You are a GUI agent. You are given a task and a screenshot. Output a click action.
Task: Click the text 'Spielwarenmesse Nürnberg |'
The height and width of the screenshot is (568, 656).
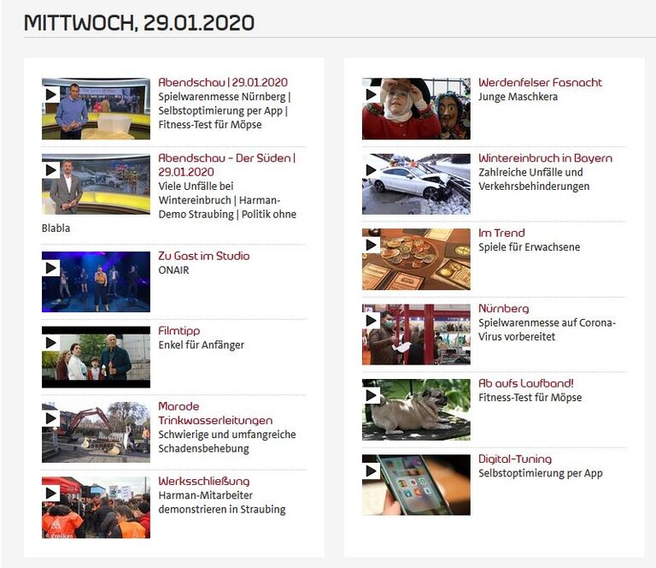(225, 97)
